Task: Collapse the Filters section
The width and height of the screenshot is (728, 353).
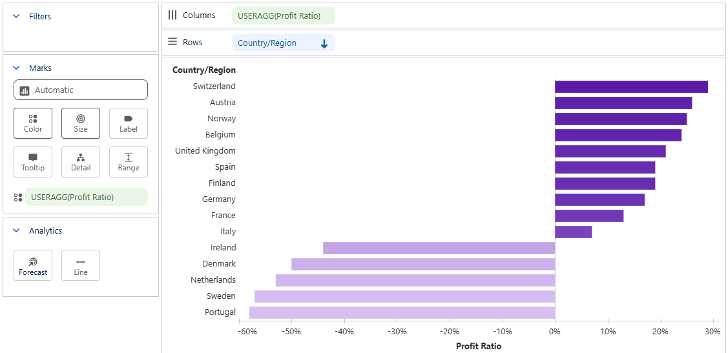Action: pyautogui.click(x=17, y=17)
